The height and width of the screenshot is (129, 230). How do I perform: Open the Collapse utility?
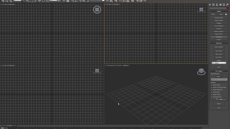click(219, 23)
